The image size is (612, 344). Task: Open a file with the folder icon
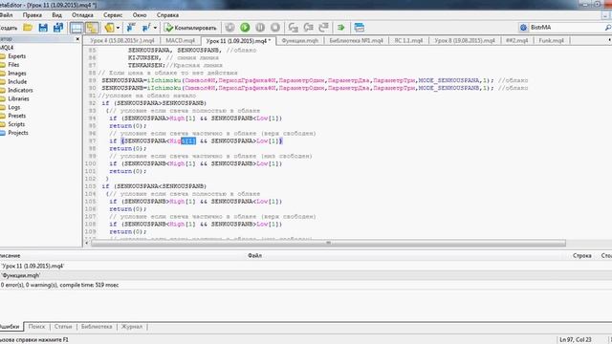[28, 28]
